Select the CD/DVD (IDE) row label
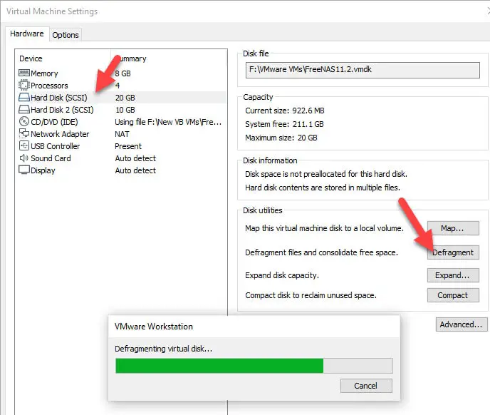Viewport: 490px width, 415px height. click(x=54, y=122)
